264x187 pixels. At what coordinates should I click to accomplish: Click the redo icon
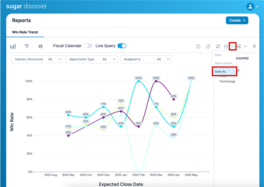208,47
